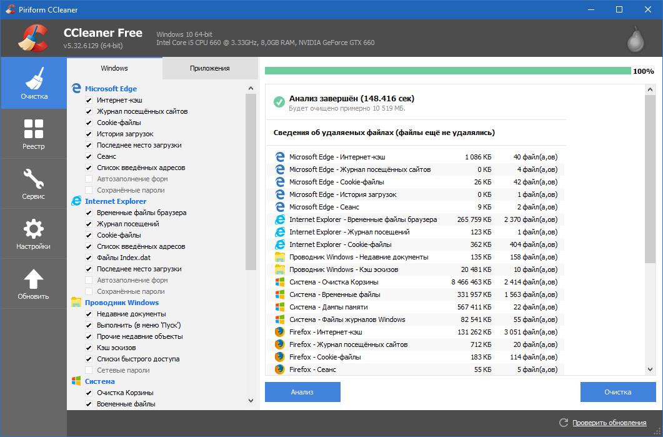Click Firefox icon of Cookie-файлы result row

tap(279, 356)
